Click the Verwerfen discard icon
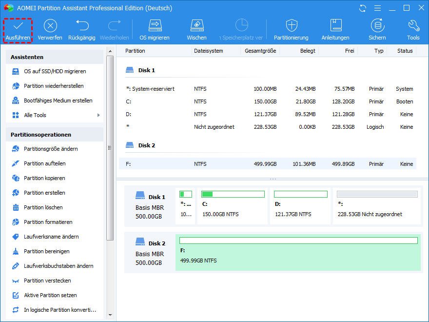The height and width of the screenshot is (322, 429). pos(50,26)
